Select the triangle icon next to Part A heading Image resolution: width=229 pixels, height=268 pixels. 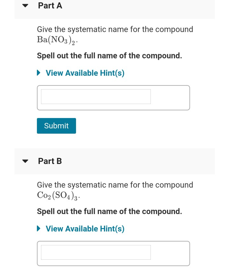[25, 5]
